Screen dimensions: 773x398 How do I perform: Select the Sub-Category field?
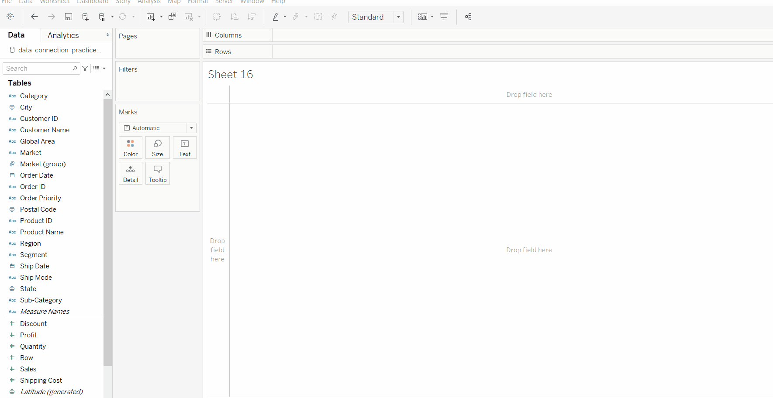tap(41, 300)
